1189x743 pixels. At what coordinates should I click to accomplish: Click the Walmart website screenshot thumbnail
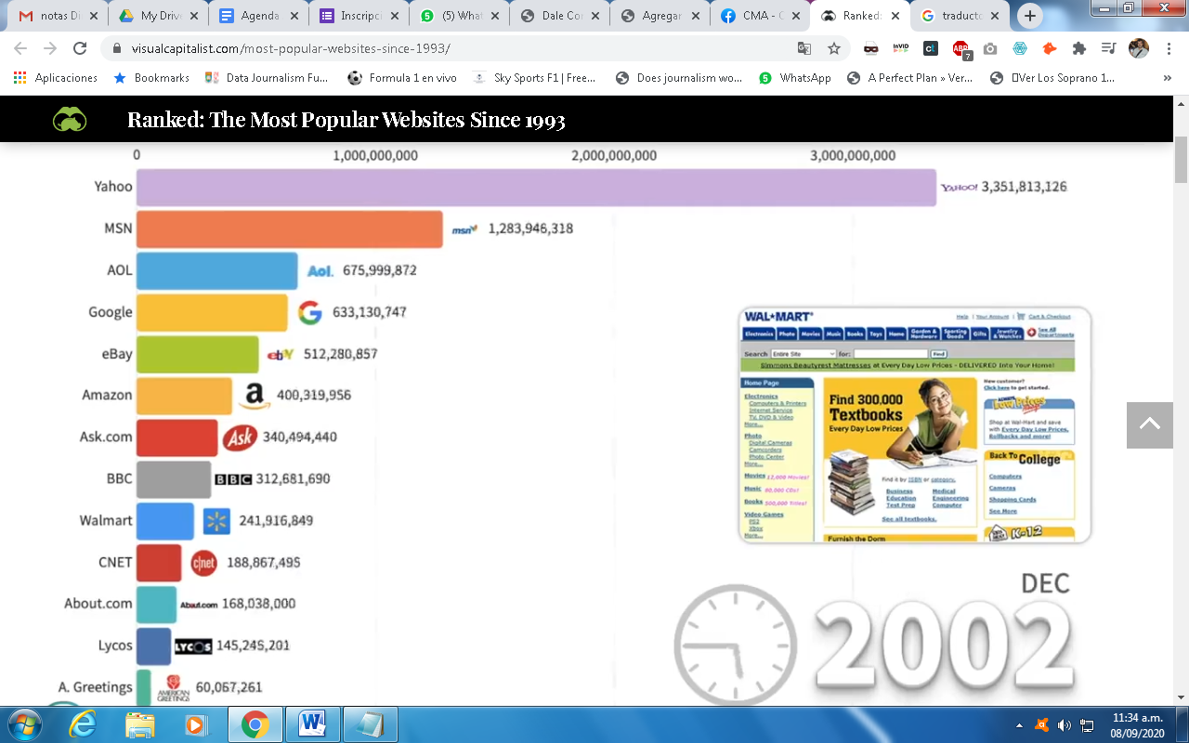click(915, 424)
